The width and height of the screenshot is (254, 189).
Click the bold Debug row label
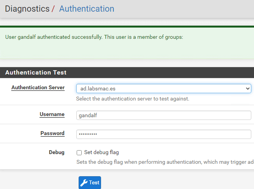(x=57, y=152)
